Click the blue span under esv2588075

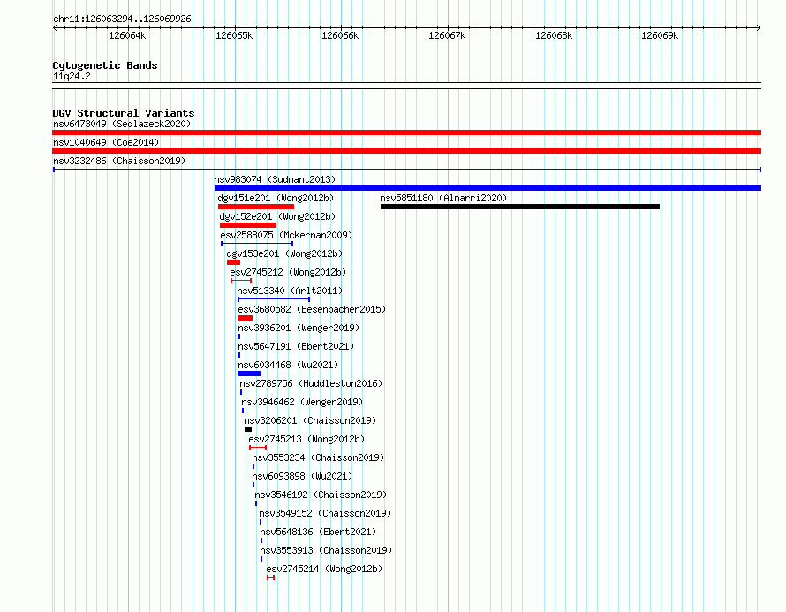click(257, 244)
